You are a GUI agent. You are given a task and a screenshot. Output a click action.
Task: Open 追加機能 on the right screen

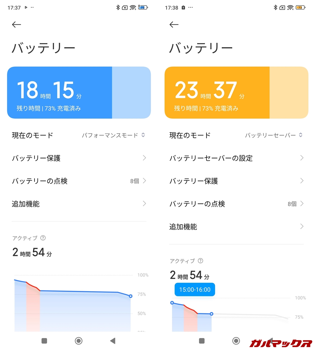pos(236,227)
